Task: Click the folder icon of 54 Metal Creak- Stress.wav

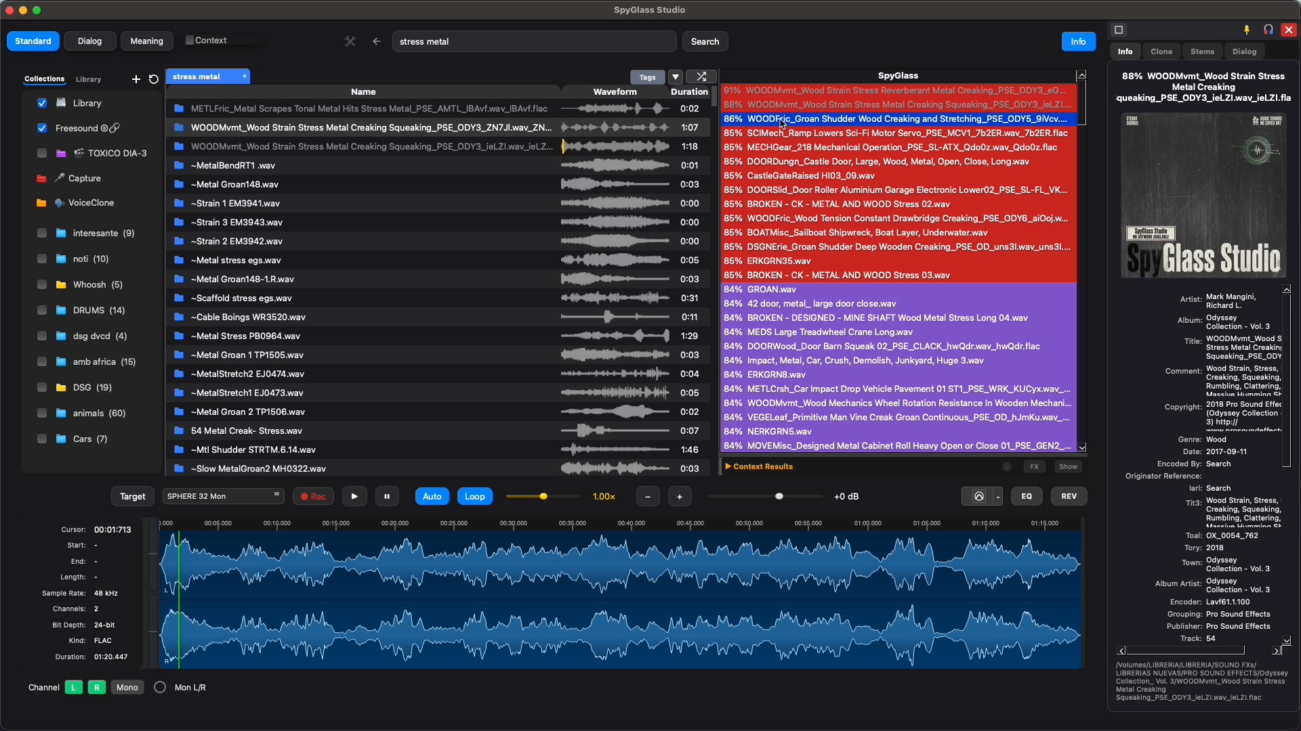Action: 179,430
